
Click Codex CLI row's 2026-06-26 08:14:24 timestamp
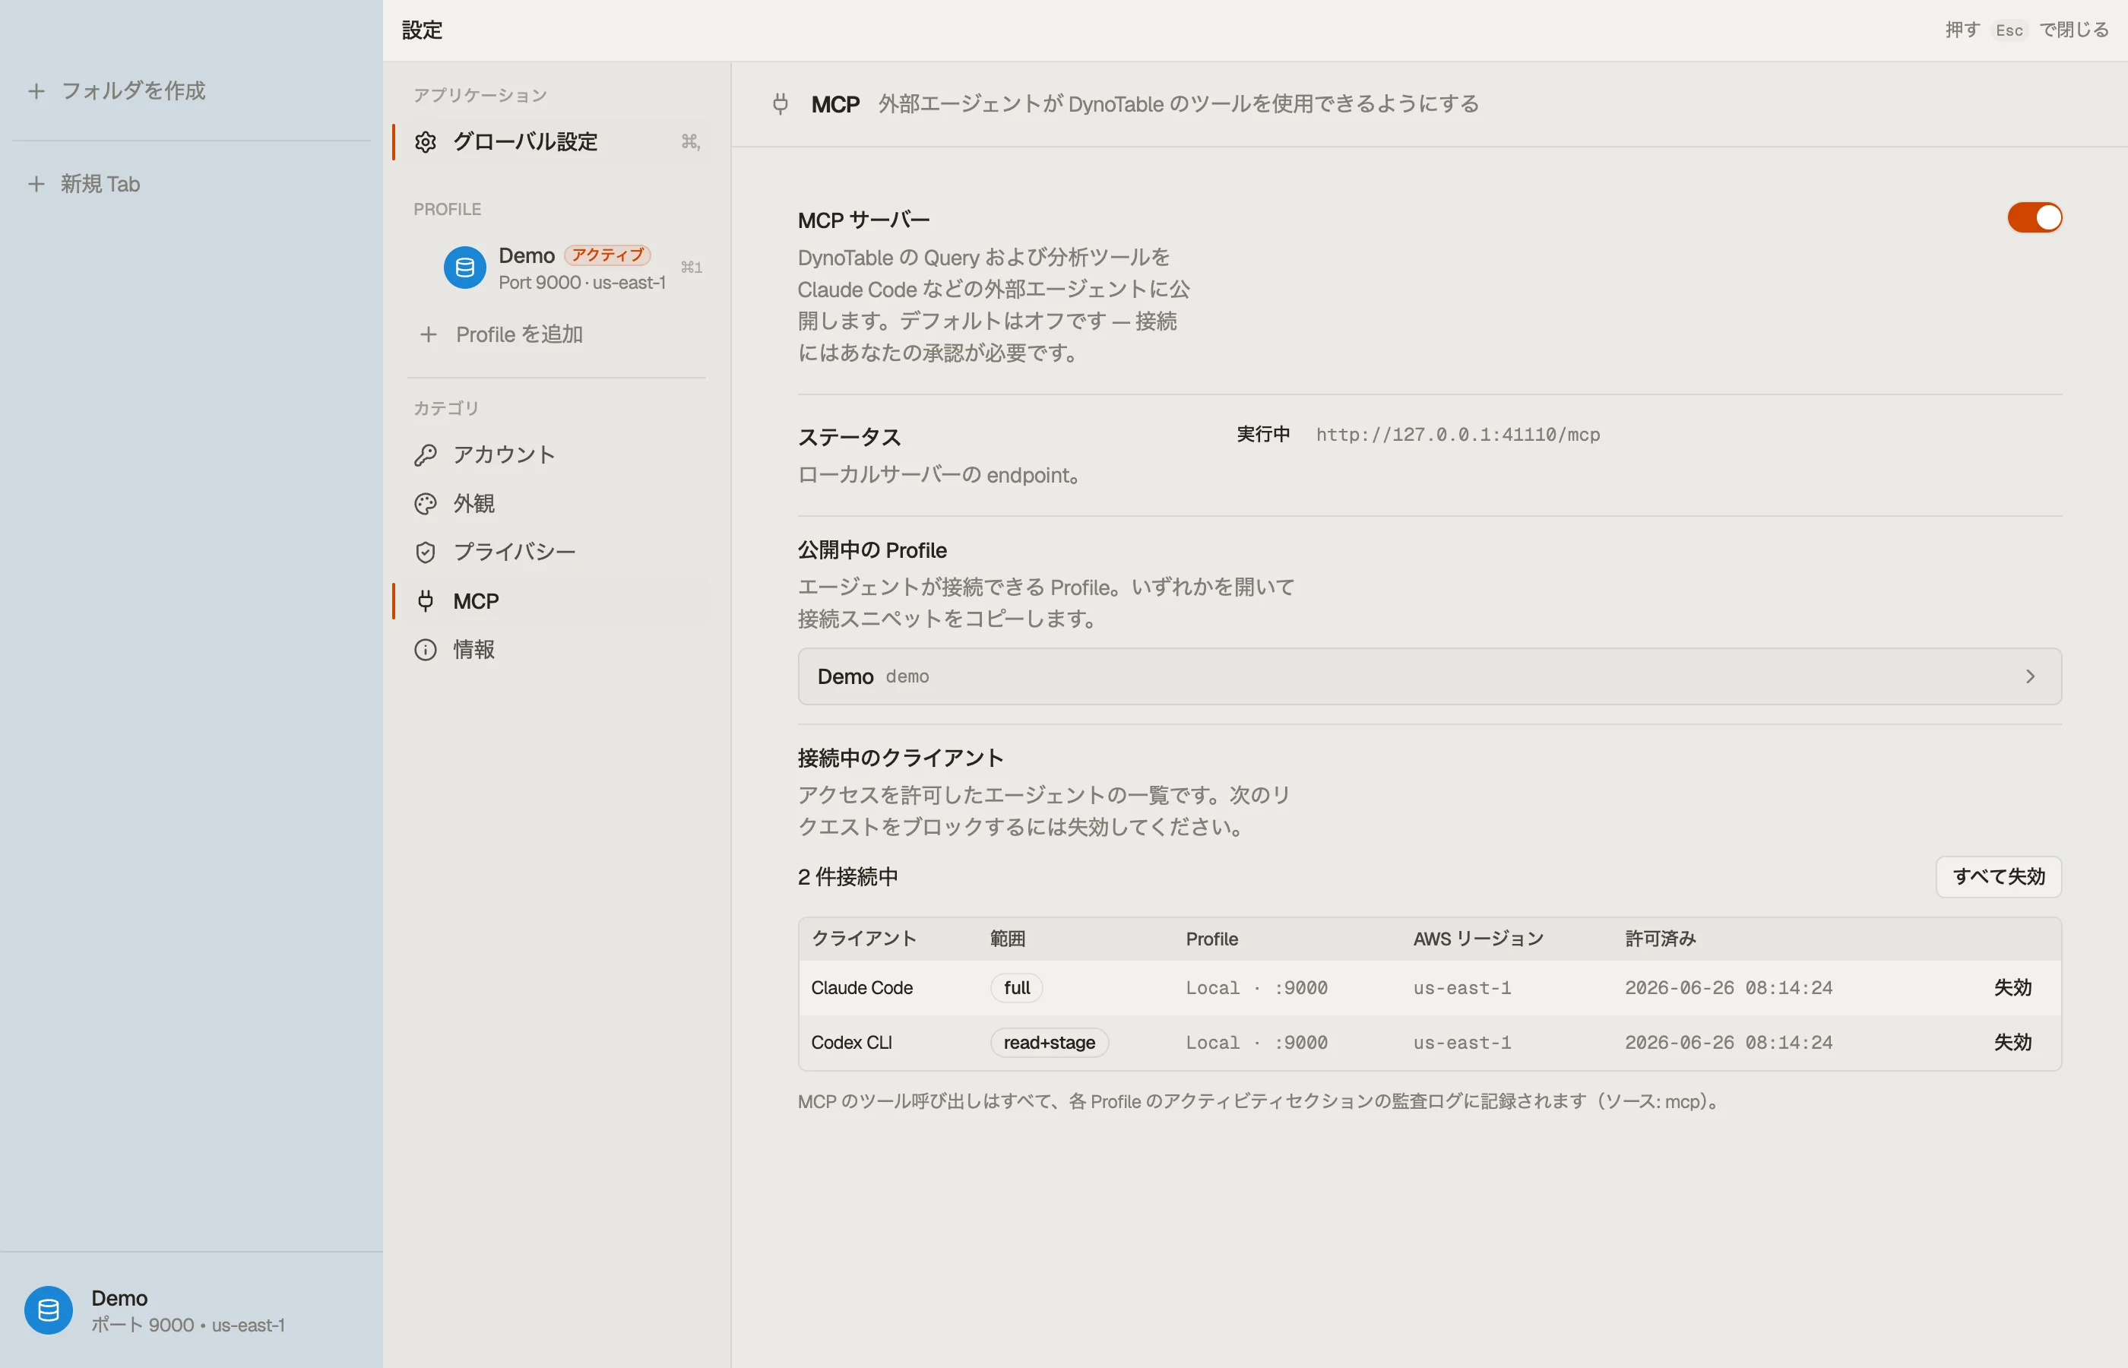click(x=1728, y=1042)
